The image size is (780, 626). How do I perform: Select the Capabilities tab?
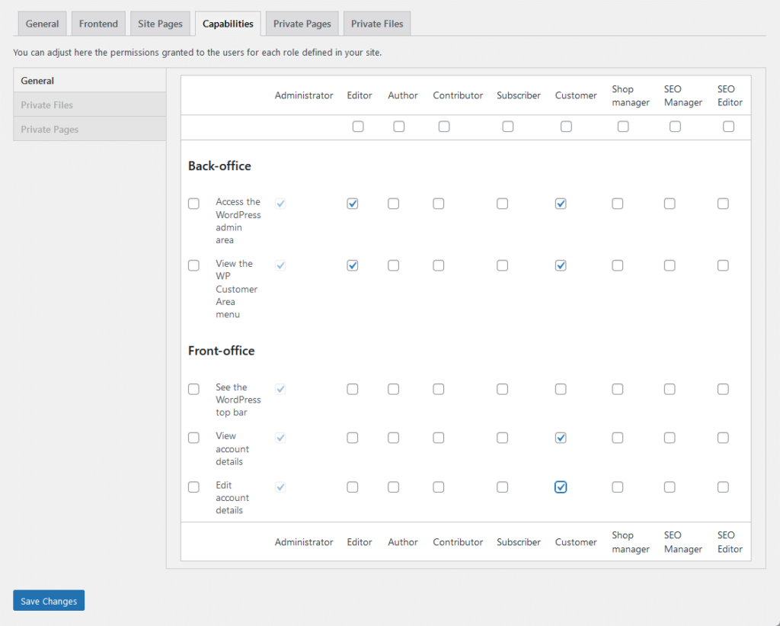(228, 24)
